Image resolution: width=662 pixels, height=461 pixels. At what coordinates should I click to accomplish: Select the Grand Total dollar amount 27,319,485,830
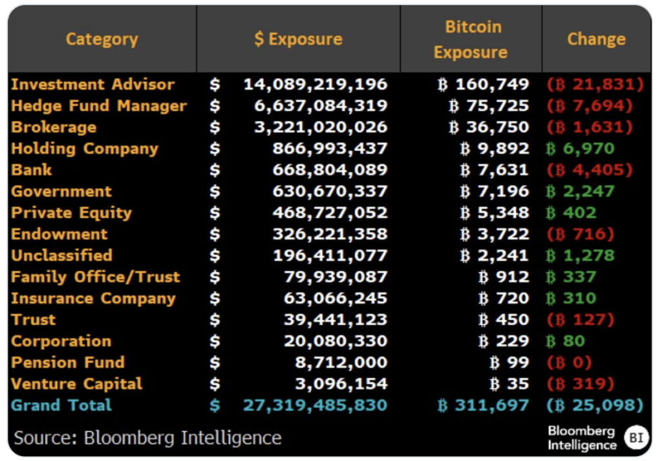click(x=315, y=405)
